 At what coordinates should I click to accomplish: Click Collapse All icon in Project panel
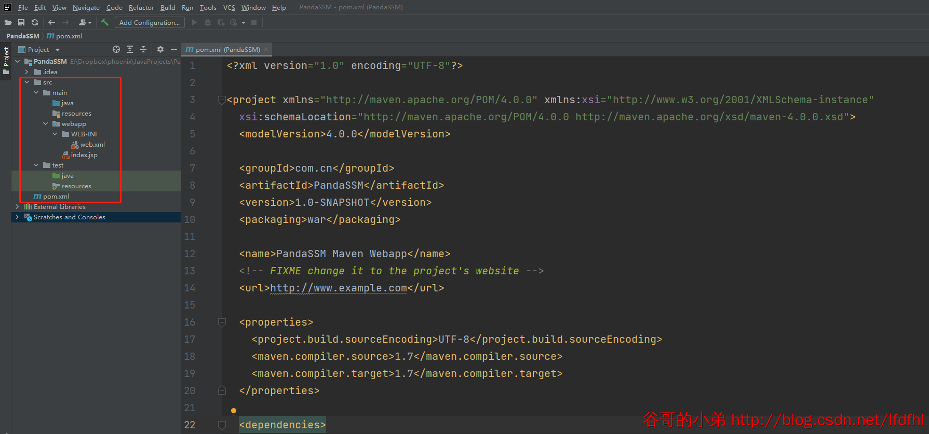tap(143, 49)
